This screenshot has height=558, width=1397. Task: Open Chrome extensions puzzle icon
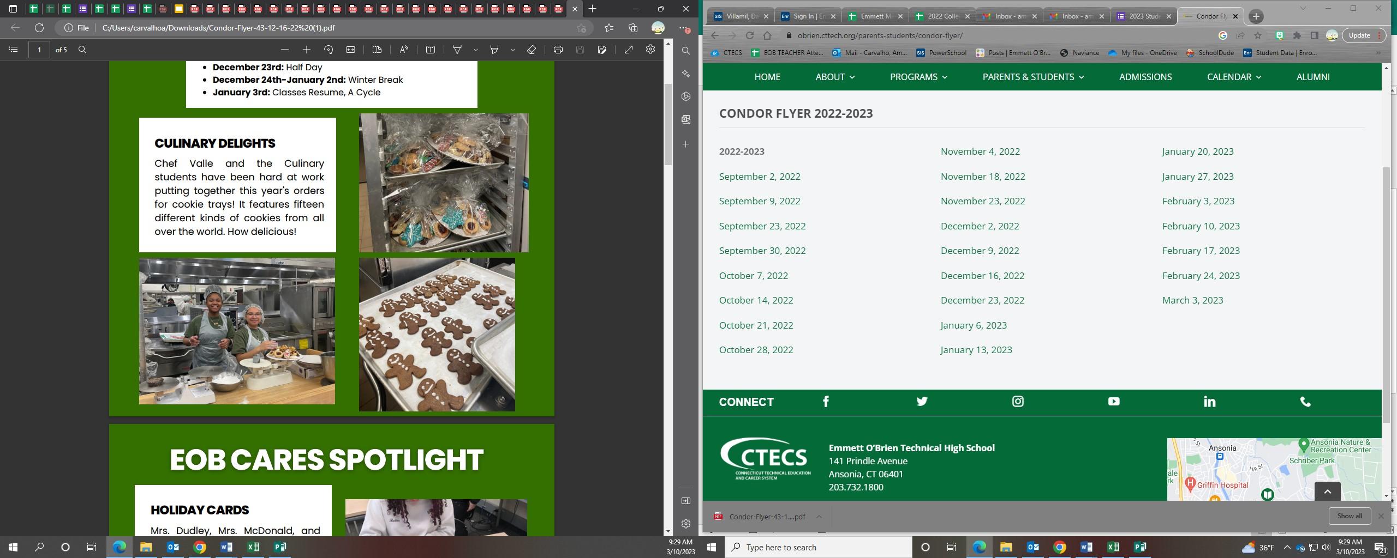pos(1297,35)
